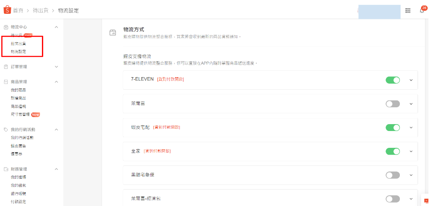Expand the 黑貓宅急便 row chevron
Viewport: 431px width, 206px height.
411,175
